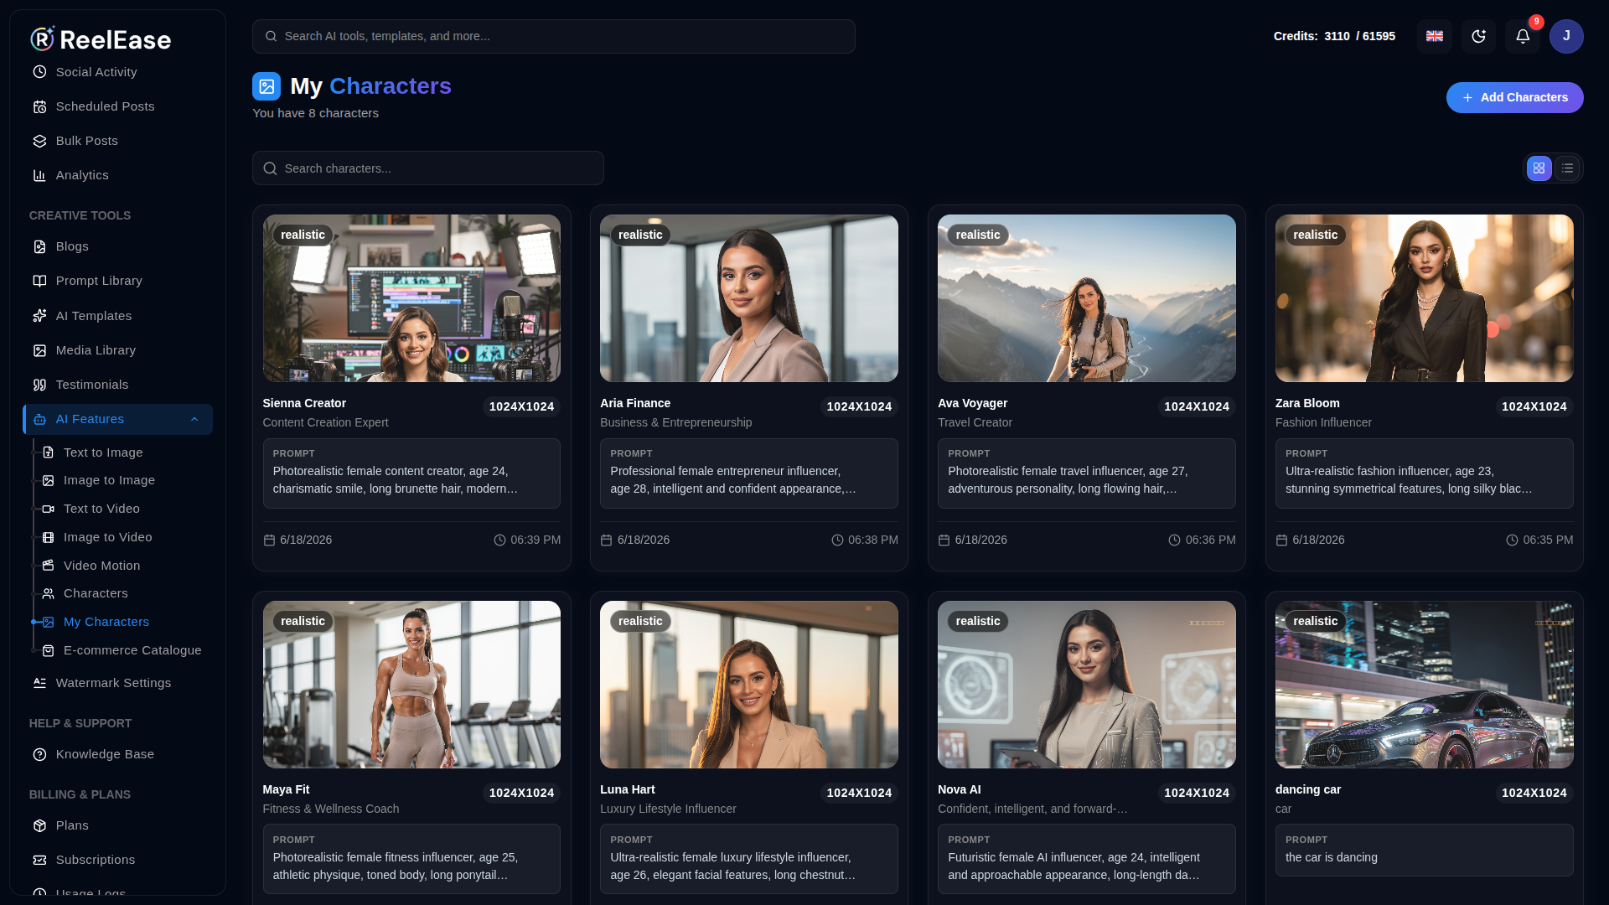Open Ava Voyager character thumbnail
This screenshot has width=1609, height=905.
[x=1087, y=298]
